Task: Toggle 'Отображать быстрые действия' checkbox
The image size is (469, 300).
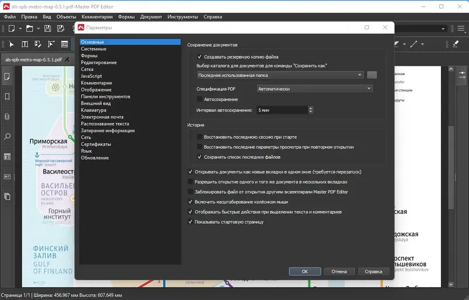Action: [190, 212]
